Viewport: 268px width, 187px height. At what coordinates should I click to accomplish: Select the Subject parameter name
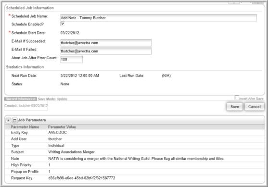tap(17, 152)
